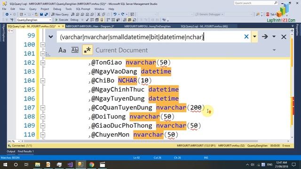Screen dimensions: 301x169
Task: Click the Debug button in toolbar
Action: (x=74, y=20)
